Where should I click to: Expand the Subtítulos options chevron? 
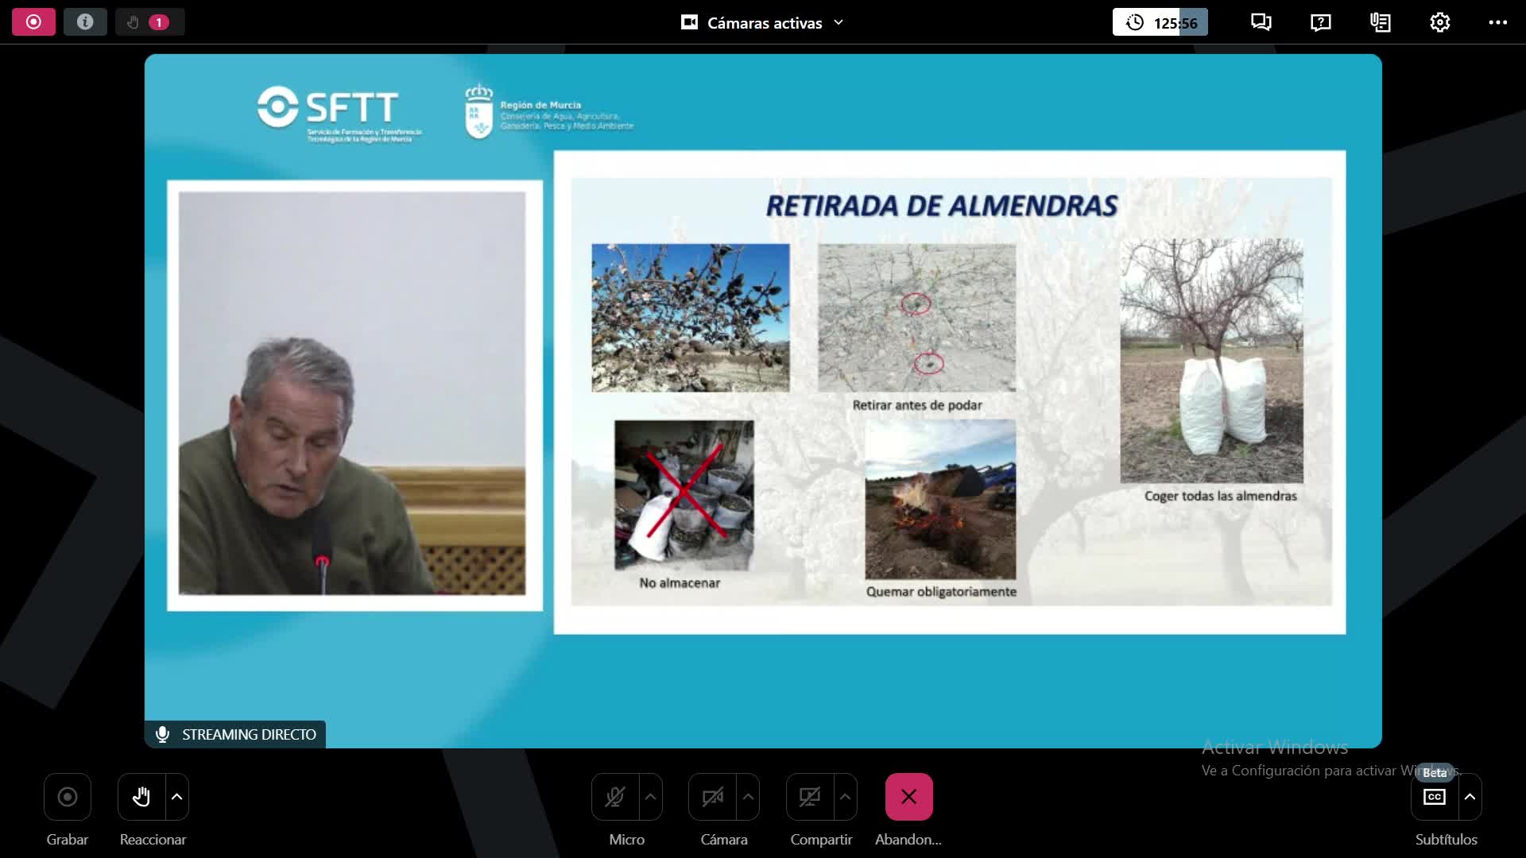click(1470, 797)
